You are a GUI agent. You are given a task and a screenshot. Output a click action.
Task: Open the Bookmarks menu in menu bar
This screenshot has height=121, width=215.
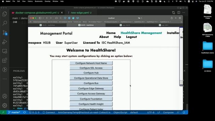[39, 1]
